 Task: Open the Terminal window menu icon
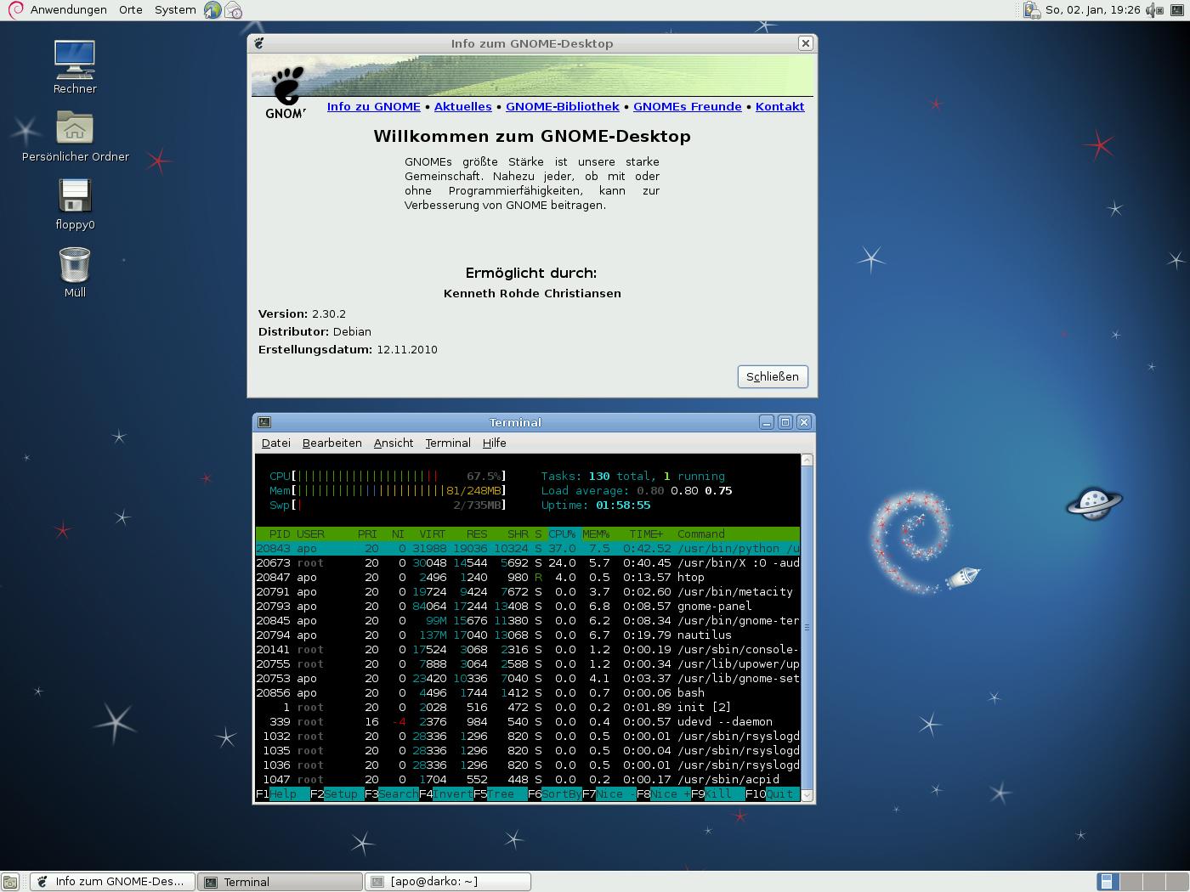tap(264, 422)
